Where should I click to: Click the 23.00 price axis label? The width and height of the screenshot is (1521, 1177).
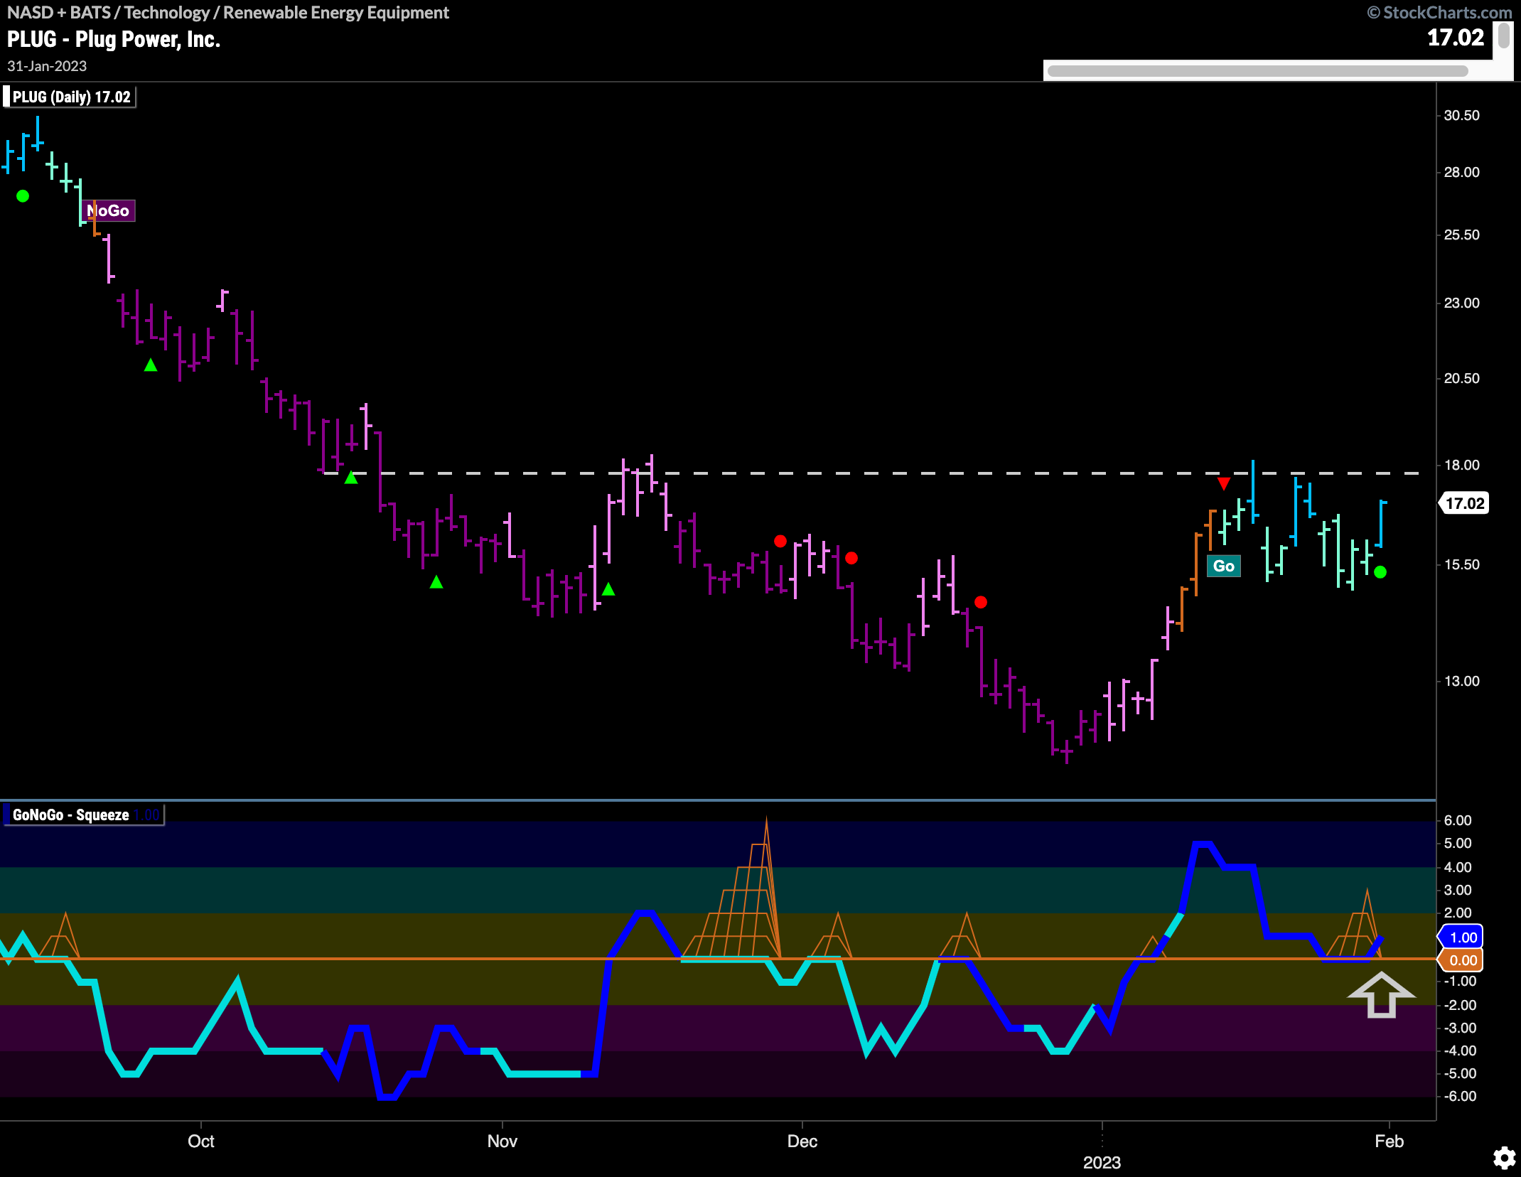pyautogui.click(x=1461, y=303)
